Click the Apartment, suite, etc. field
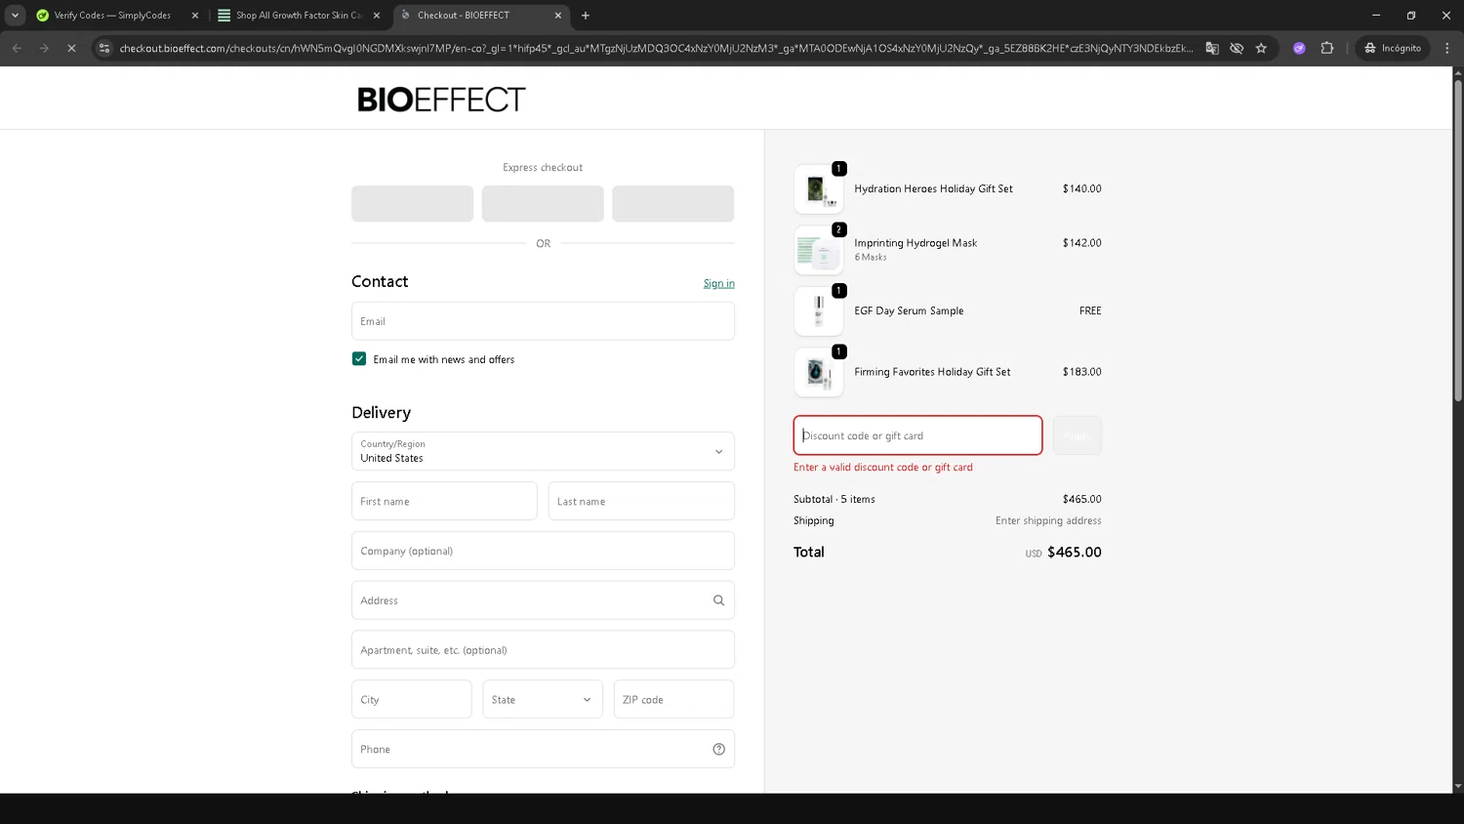This screenshot has height=824, width=1464. point(543,650)
